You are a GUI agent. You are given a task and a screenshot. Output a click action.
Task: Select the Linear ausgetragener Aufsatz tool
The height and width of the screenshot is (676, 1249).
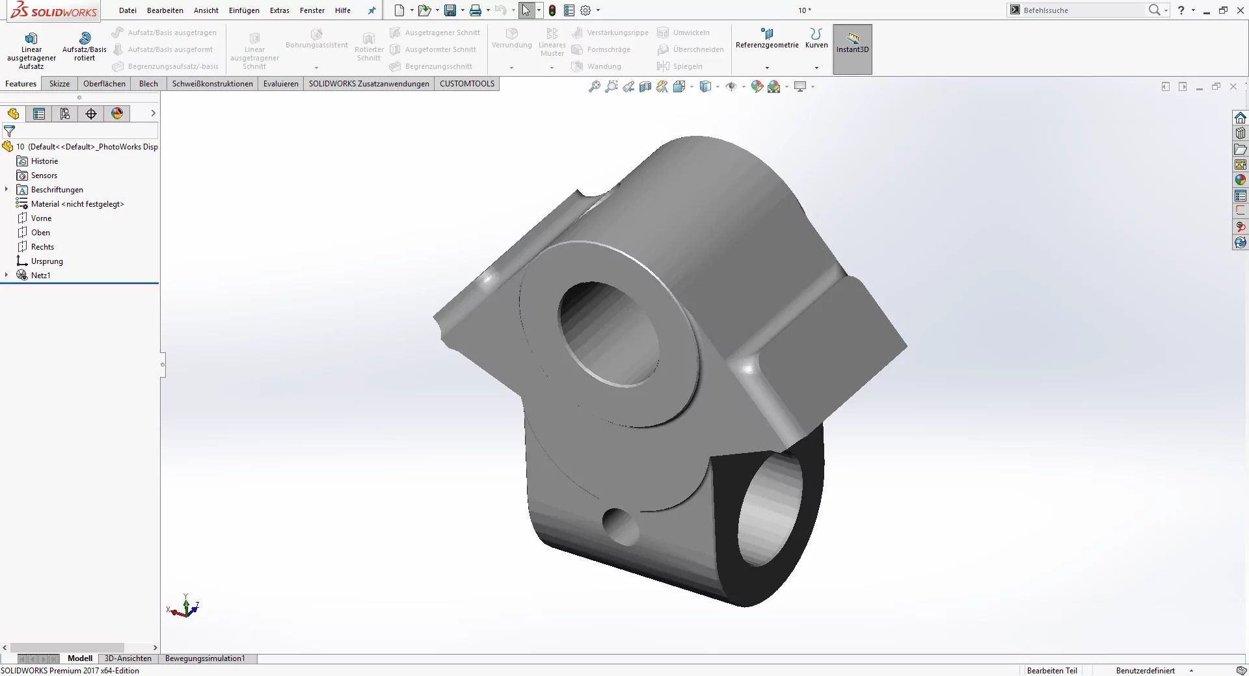coord(31,49)
